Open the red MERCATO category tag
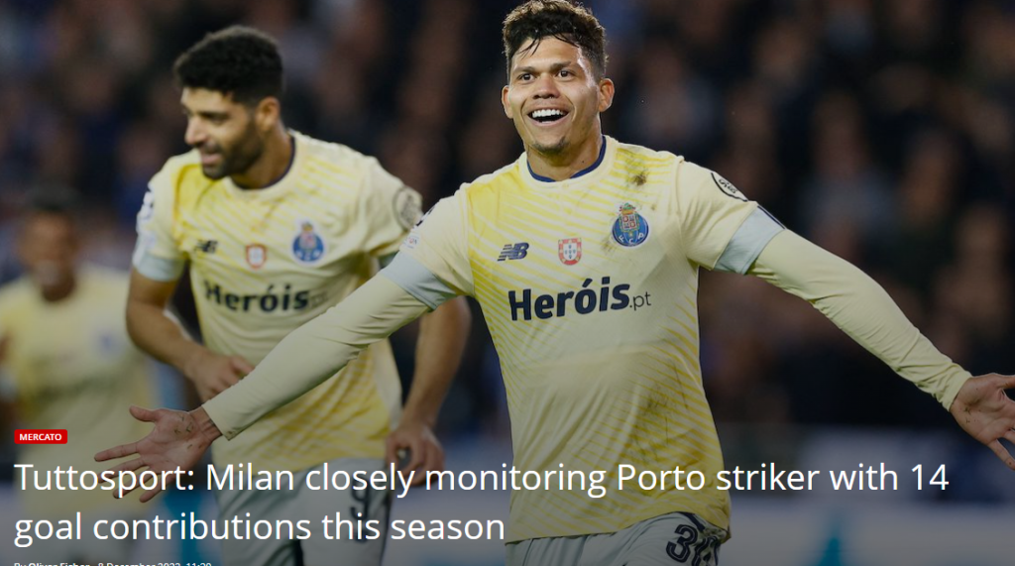Image resolution: width=1015 pixels, height=566 pixels. coord(41,437)
